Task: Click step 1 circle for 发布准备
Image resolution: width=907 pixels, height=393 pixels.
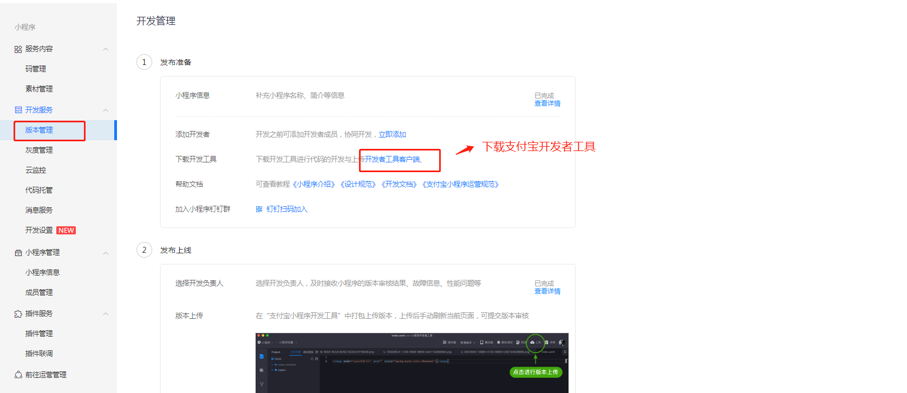Action: click(x=144, y=62)
